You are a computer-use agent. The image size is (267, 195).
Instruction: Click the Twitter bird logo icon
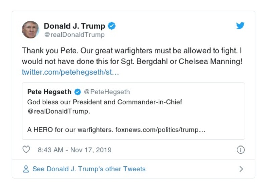[240, 26]
